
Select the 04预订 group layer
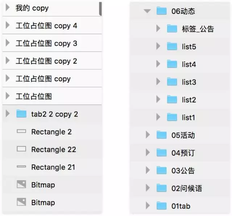183,153
